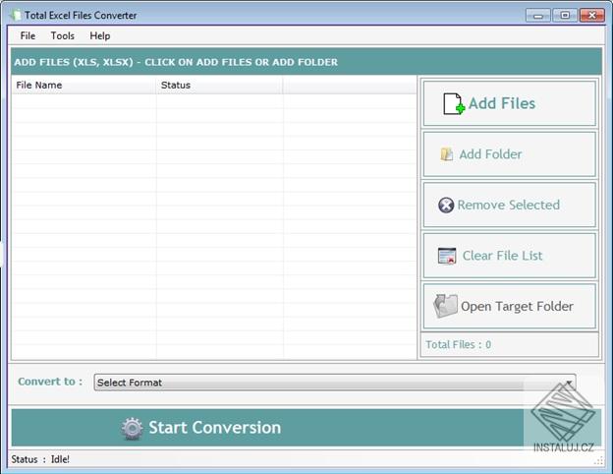The image size is (613, 474).
Task: Click the Remove Selected X icon
Action: (446, 206)
